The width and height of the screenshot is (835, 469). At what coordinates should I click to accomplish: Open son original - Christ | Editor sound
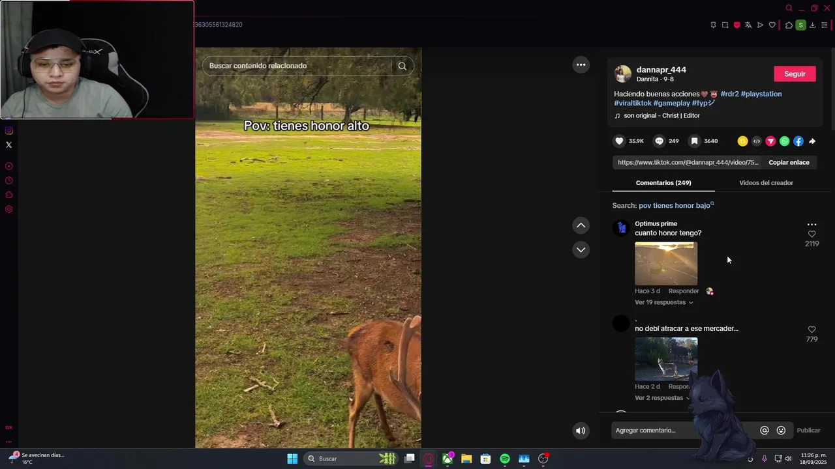661,115
